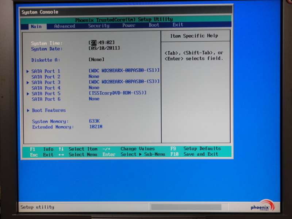Click the System Memory 633K value

(x=94, y=121)
